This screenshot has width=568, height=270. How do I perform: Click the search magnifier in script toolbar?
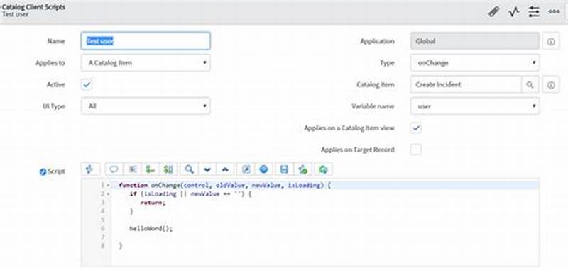tap(189, 169)
